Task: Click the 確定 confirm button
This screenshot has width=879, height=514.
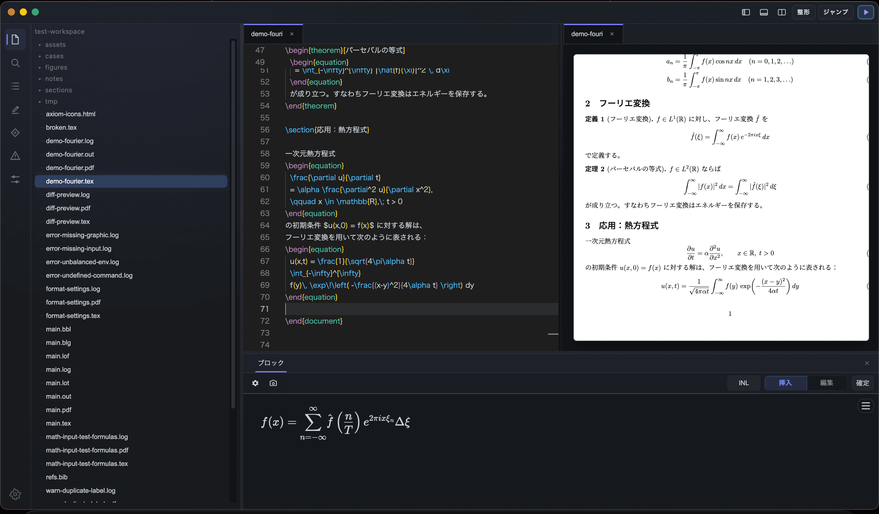Action: coord(862,383)
